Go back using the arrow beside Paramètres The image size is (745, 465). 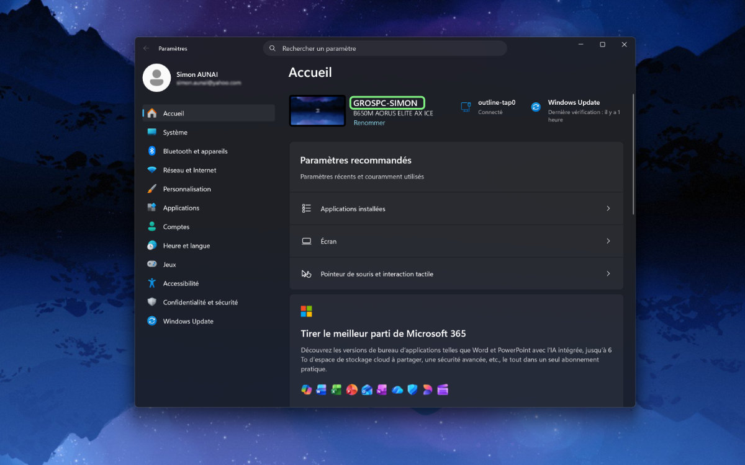(x=147, y=48)
